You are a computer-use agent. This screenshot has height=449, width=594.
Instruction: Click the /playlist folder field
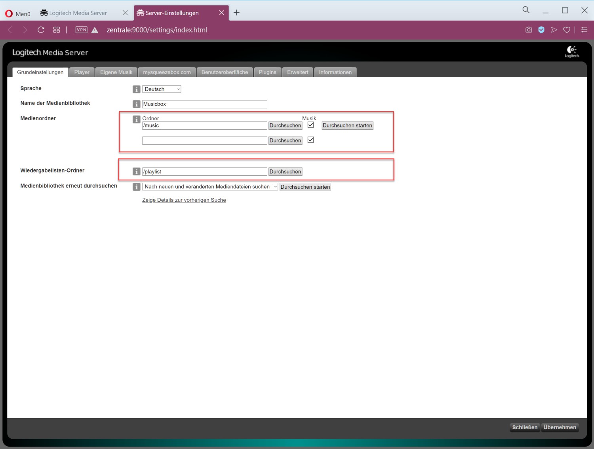coord(205,172)
